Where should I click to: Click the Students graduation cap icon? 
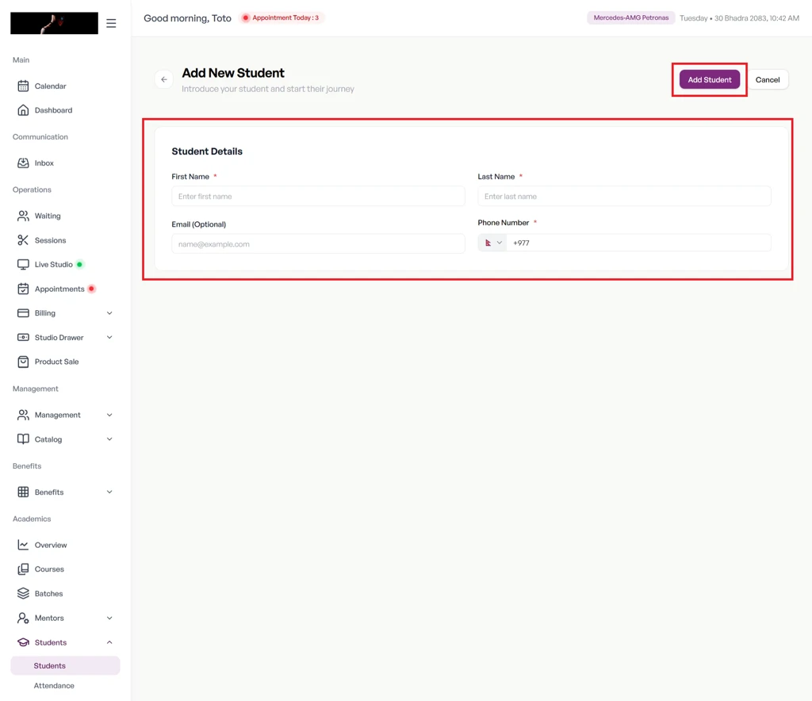(23, 642)
